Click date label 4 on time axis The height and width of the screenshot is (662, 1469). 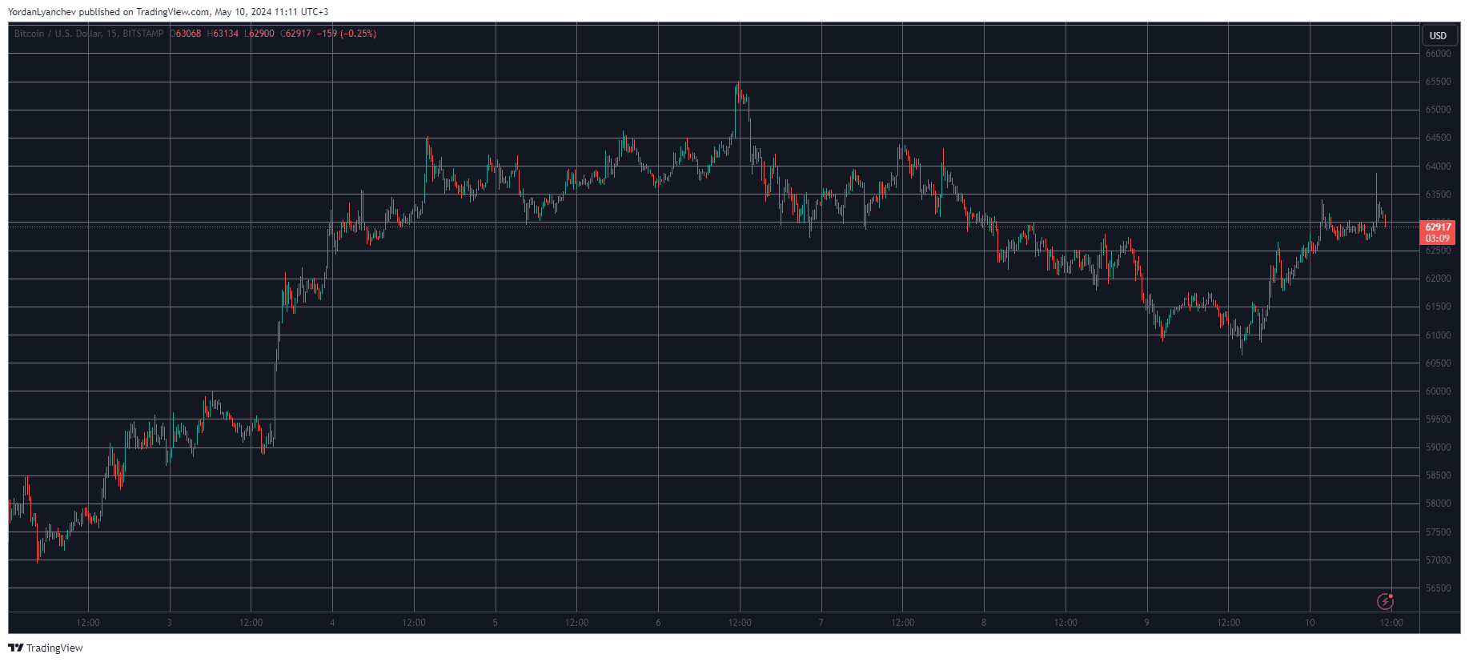click(332, 623)
